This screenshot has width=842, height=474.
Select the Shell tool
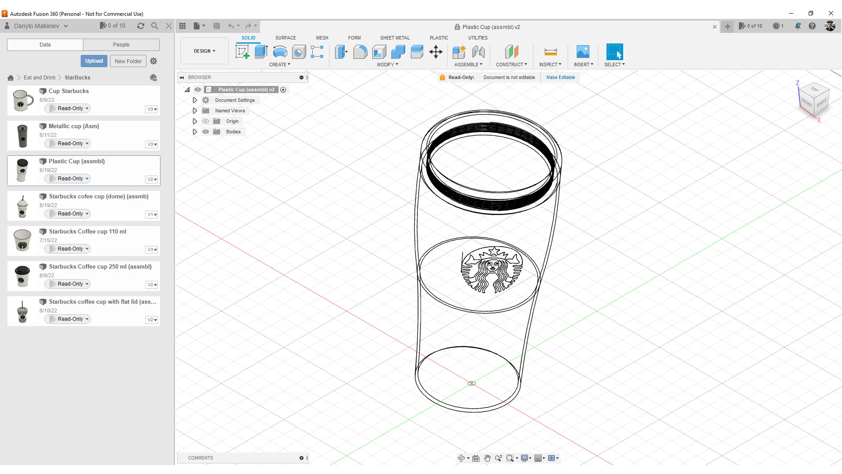[379, 52]
